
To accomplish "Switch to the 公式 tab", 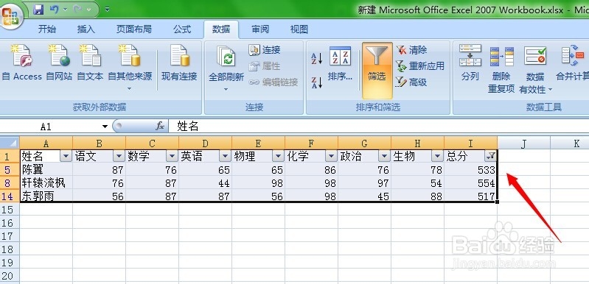I will point(182,29).
